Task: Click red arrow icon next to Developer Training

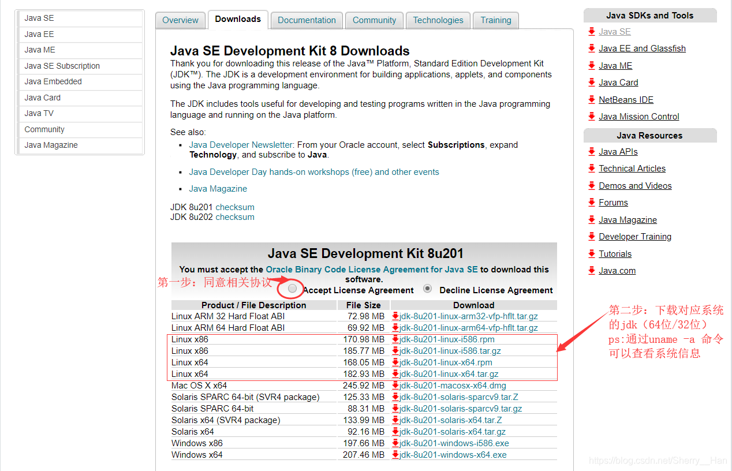Action: pyautogui.click(x=592, y=237)
